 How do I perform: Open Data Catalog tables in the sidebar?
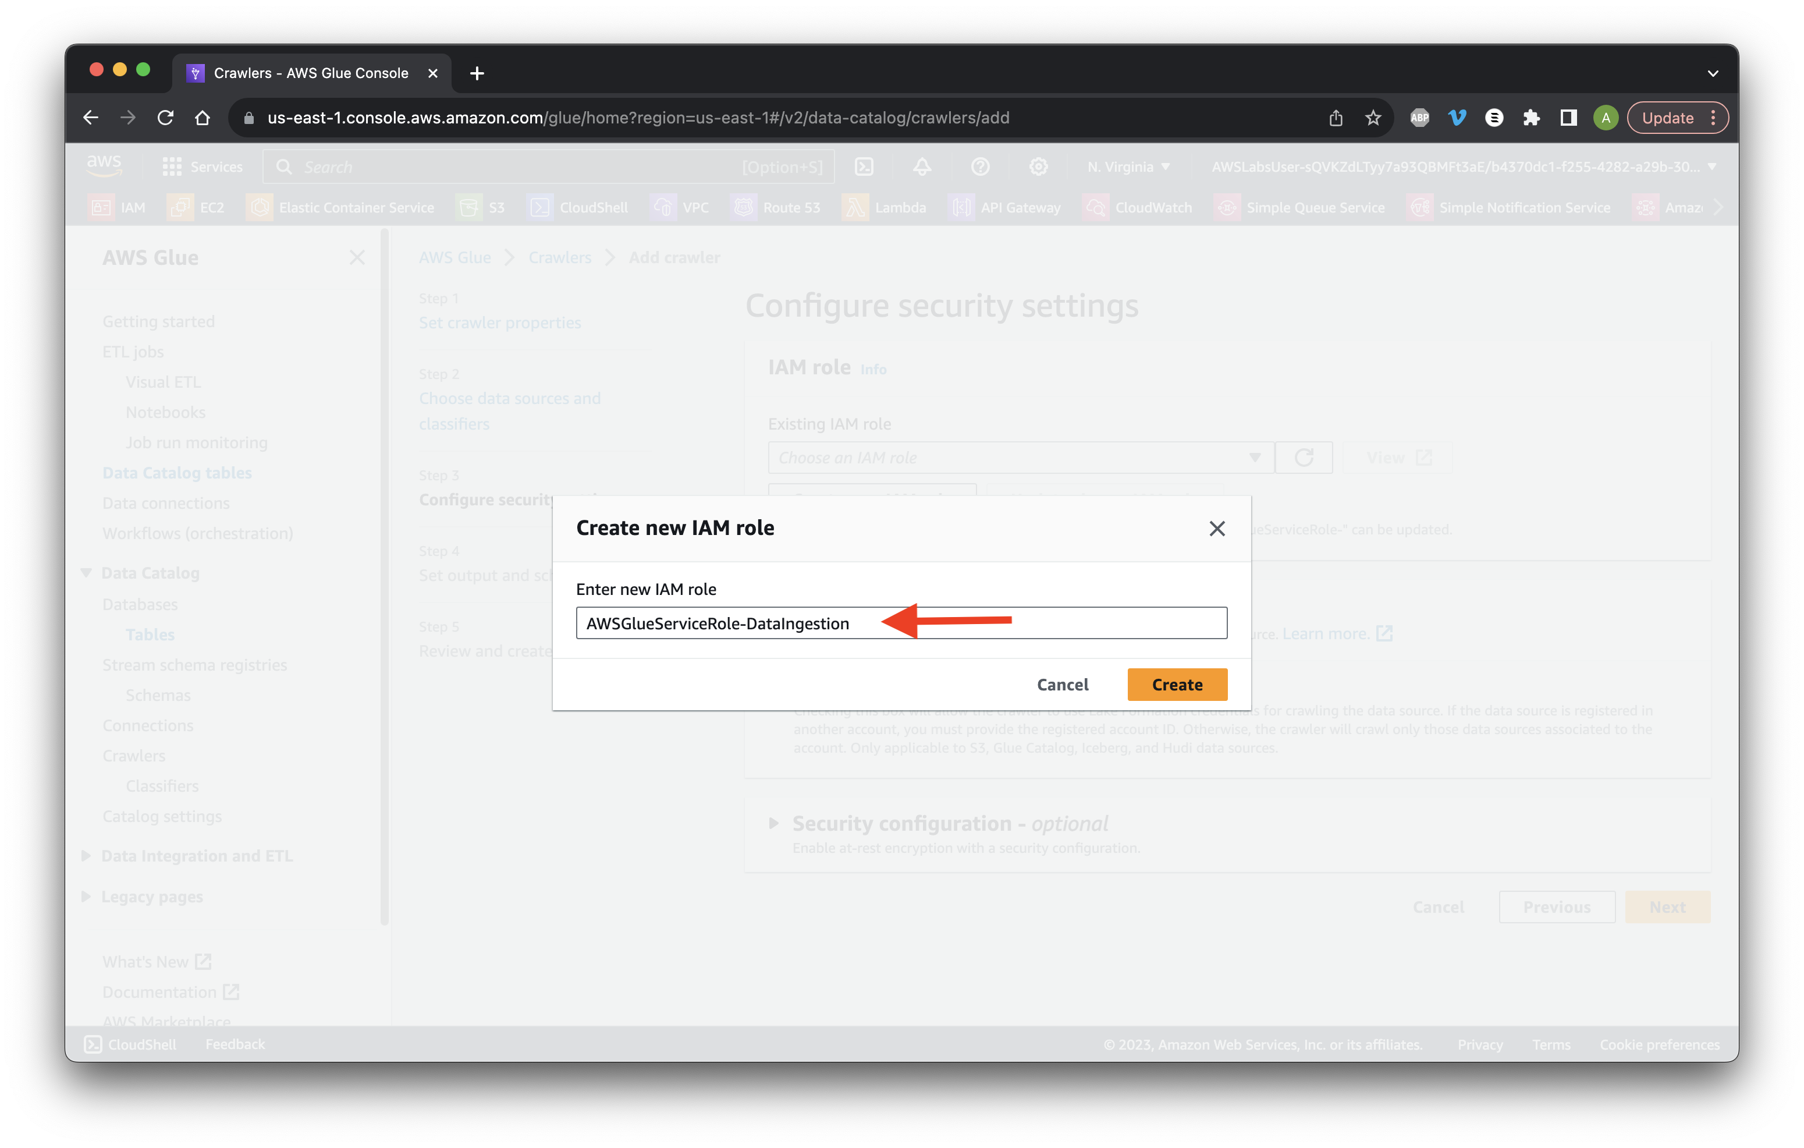tap(177, 472)
